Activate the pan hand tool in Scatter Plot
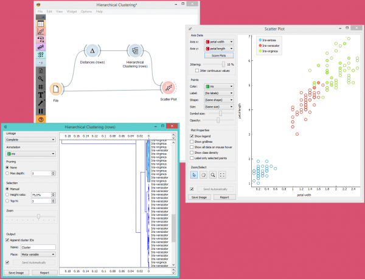Screen dimensions: 365x279 tap(204, 175)
